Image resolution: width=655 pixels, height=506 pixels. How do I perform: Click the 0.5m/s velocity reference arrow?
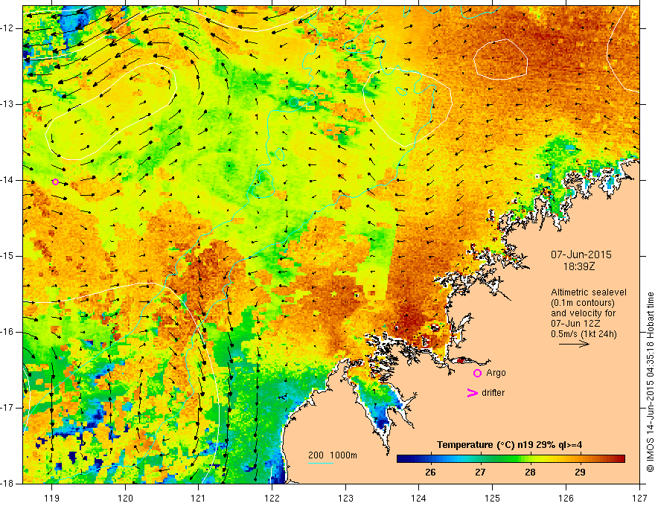(x=574, y=344)
